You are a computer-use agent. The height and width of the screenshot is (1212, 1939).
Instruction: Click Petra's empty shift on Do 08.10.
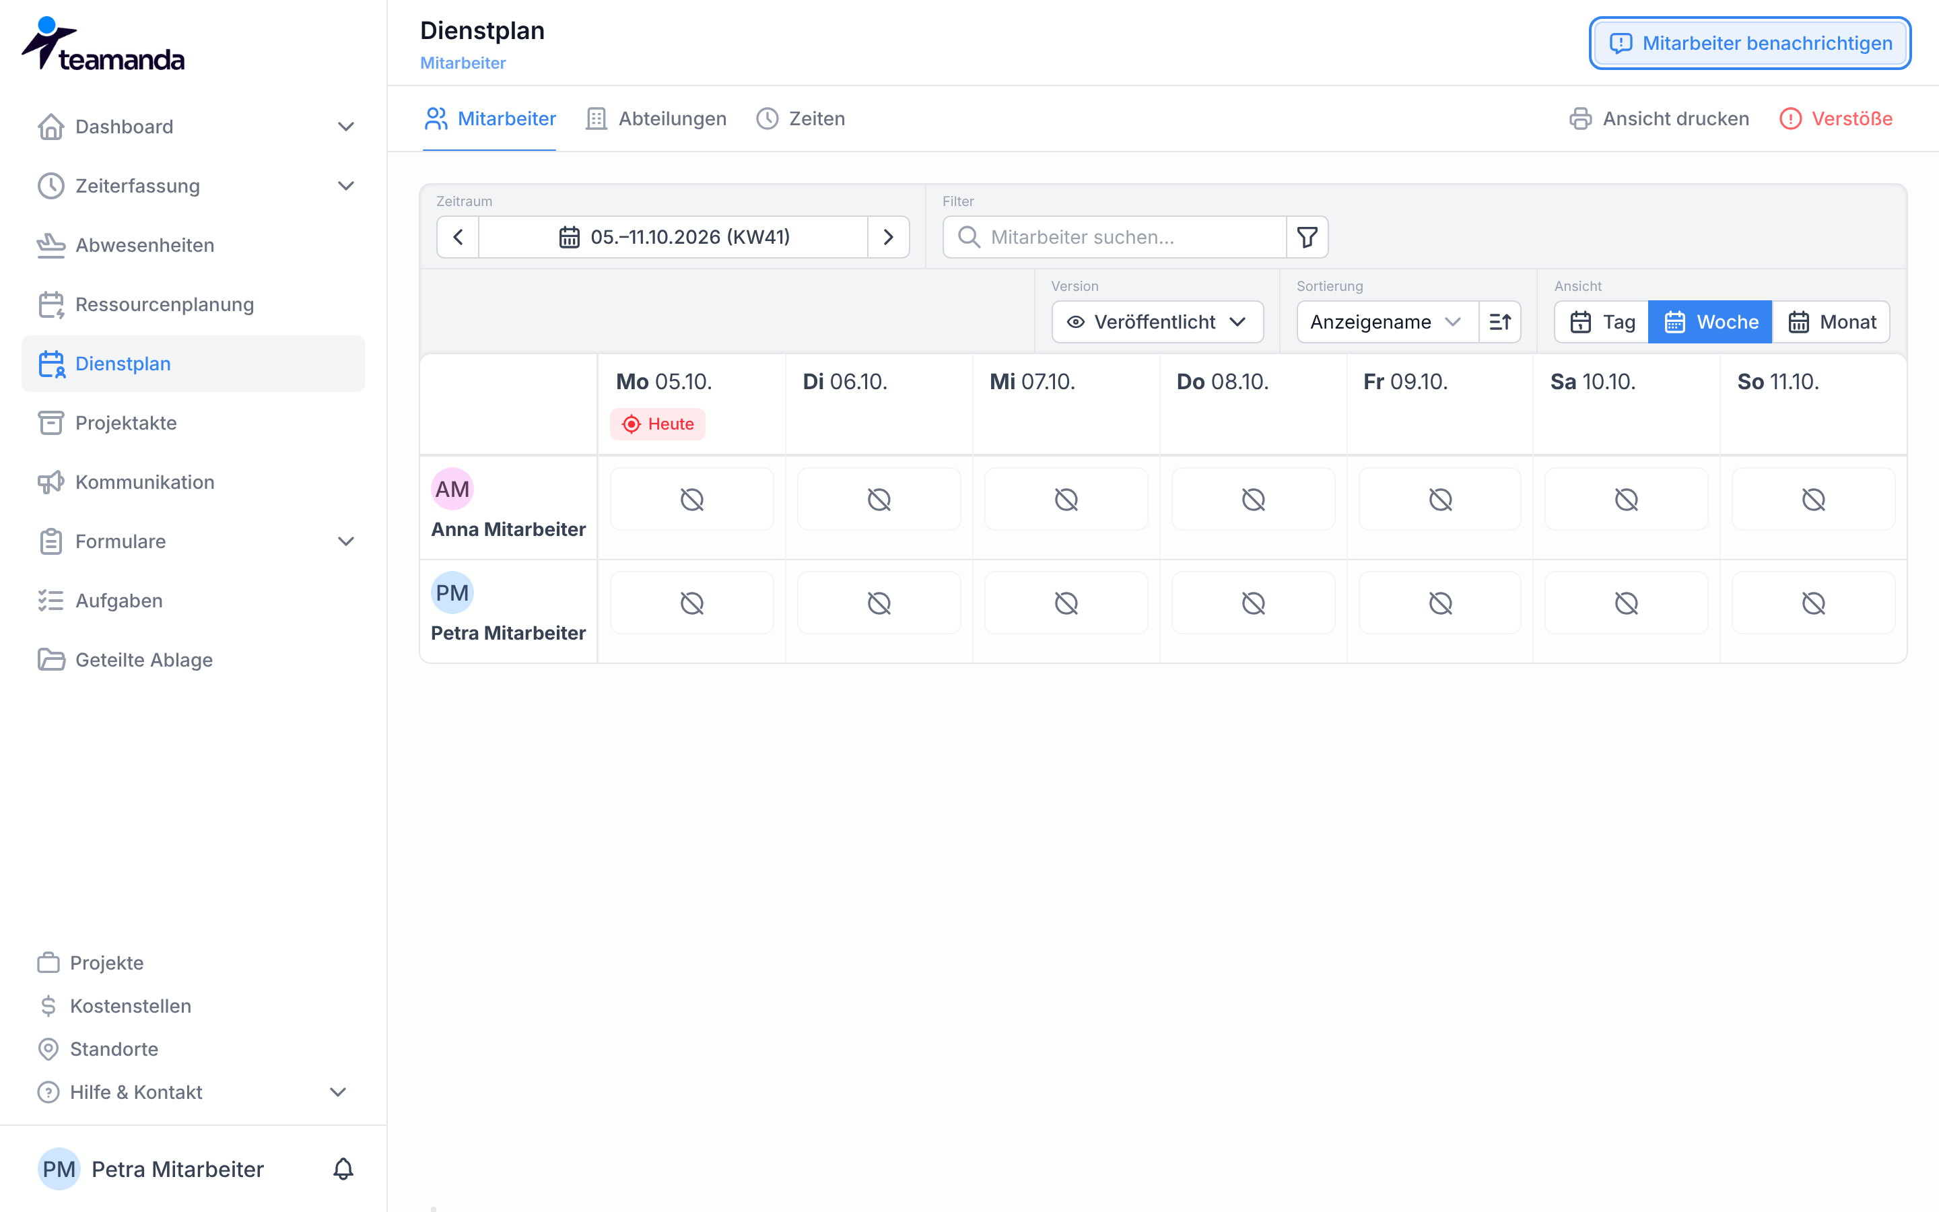(1253, 603)
